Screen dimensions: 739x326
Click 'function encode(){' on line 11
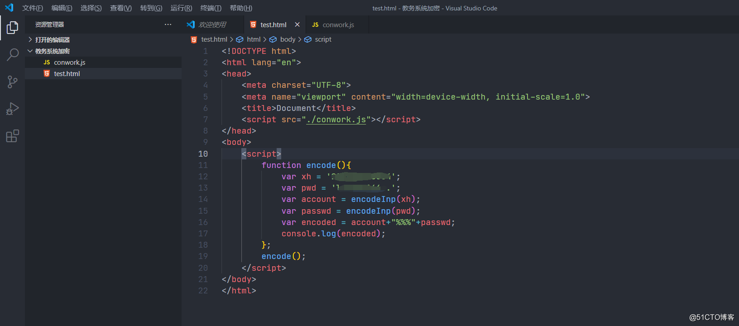[306, 165]
